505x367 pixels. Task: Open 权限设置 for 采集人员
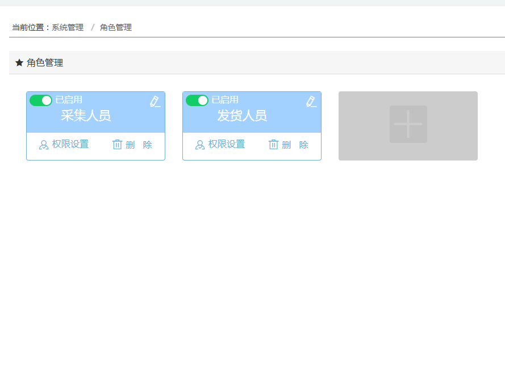tap(64, 145)
